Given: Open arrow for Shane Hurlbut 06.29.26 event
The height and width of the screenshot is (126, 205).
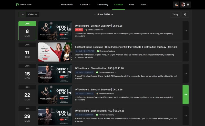Looking at the screenshot, I should click(186, 116).
